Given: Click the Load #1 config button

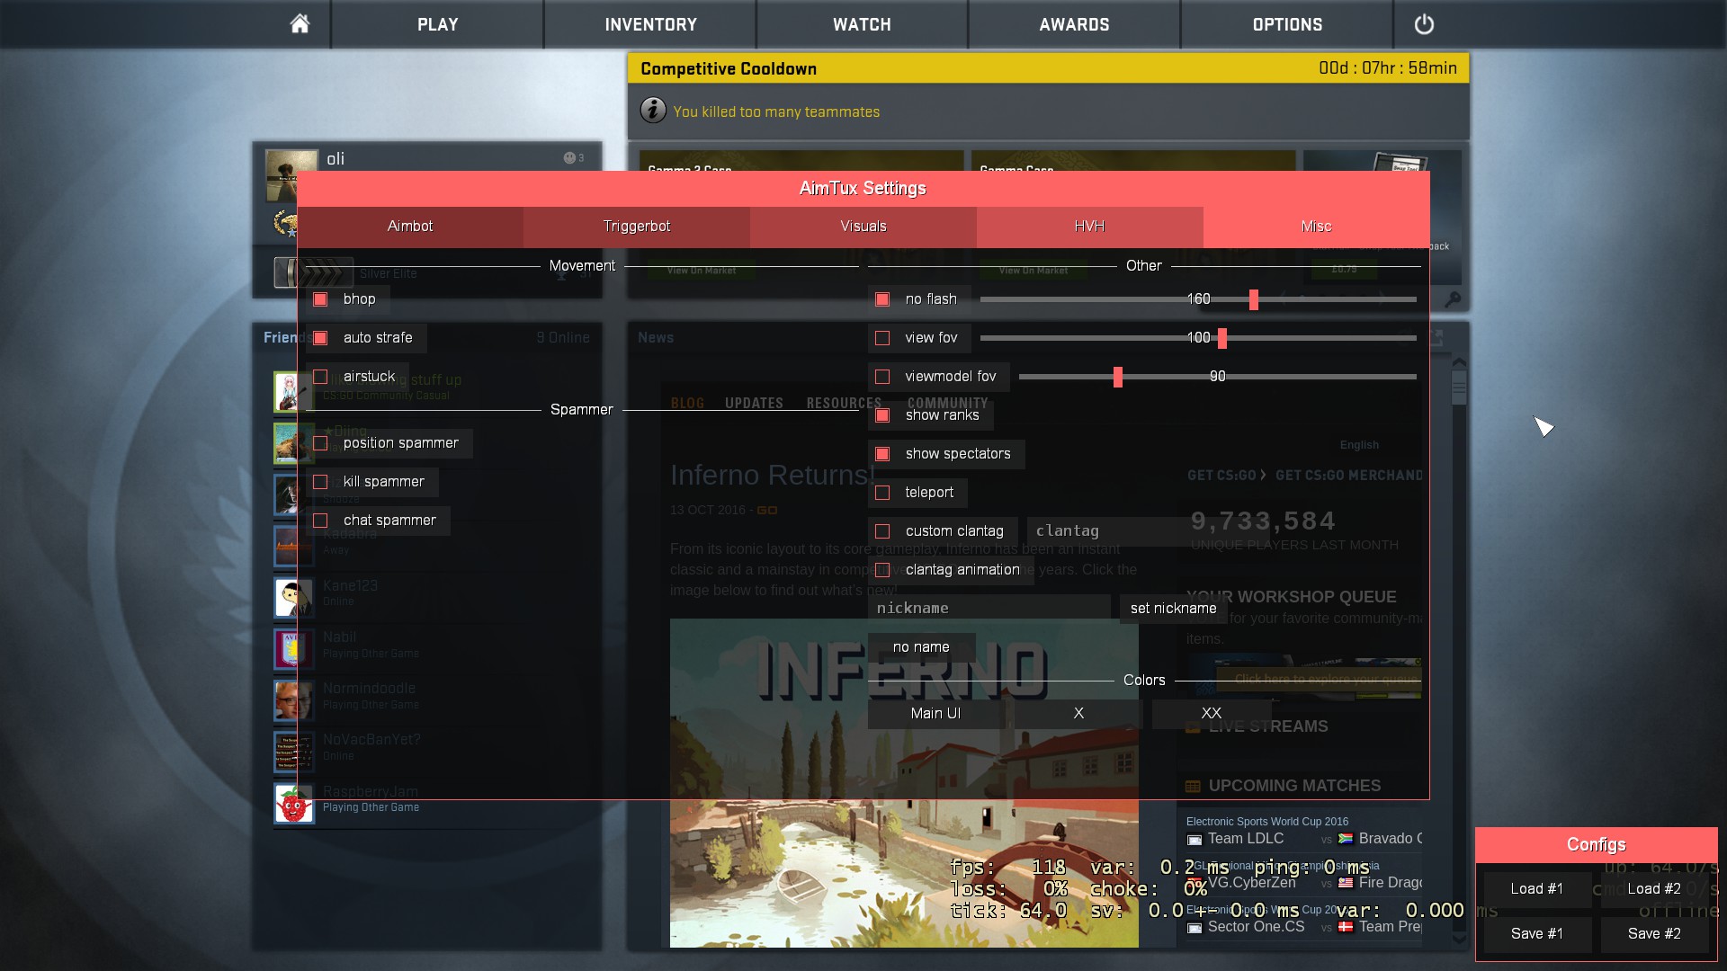Looking at the screenshot, I should (1536, 889).
